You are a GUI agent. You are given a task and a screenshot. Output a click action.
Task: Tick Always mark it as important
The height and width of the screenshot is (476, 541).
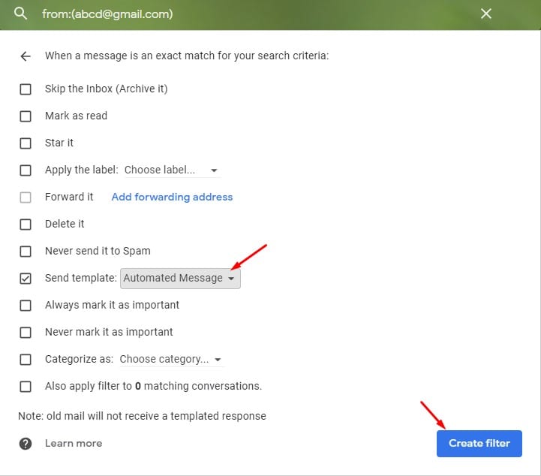[x=26, y=305]
